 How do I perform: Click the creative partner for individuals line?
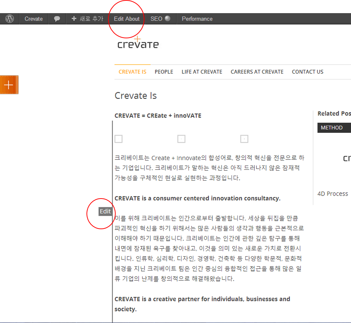click(202, 304)
